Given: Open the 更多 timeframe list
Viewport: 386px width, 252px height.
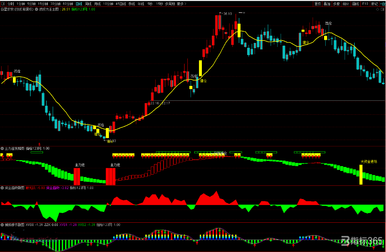Looking at the screenshot, I should (182, 4).
